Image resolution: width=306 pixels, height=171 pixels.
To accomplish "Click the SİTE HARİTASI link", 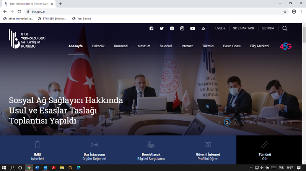I will point(243,28).
